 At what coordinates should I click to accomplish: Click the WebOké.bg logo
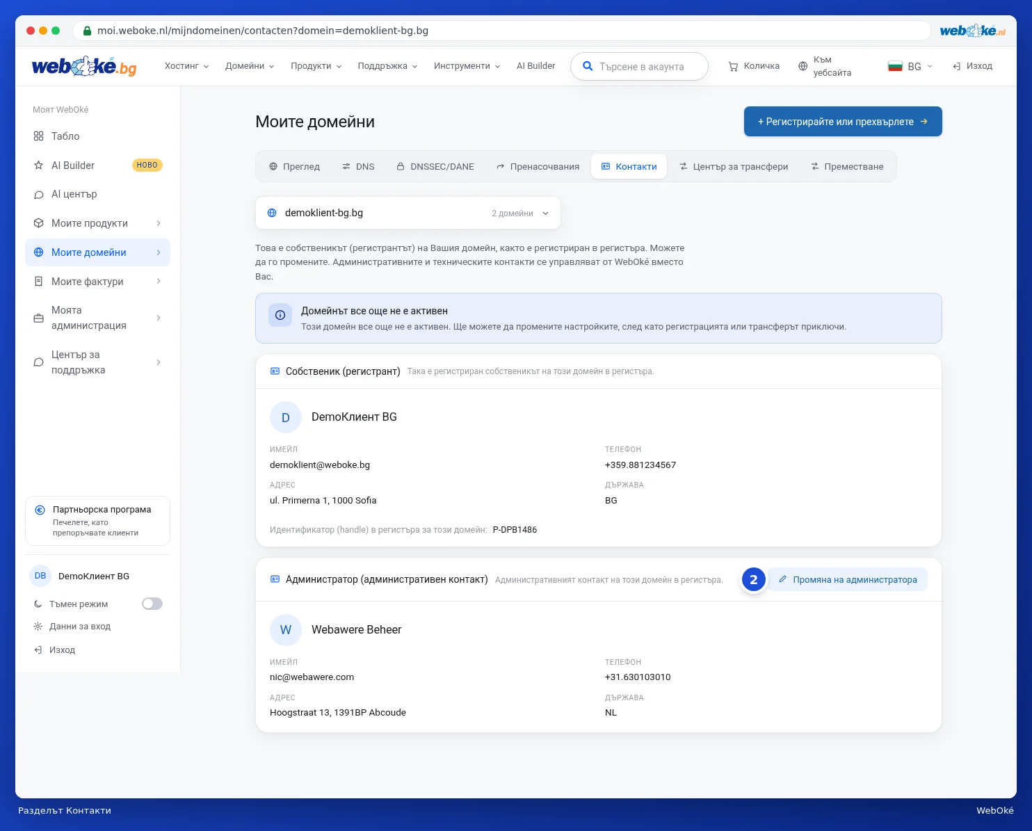point(84,66)
